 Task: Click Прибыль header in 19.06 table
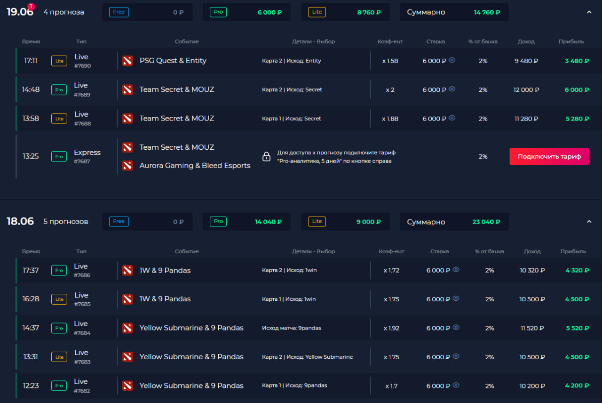571,41
